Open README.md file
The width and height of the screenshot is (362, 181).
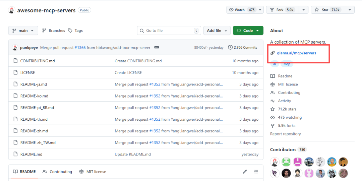[32, 154]
